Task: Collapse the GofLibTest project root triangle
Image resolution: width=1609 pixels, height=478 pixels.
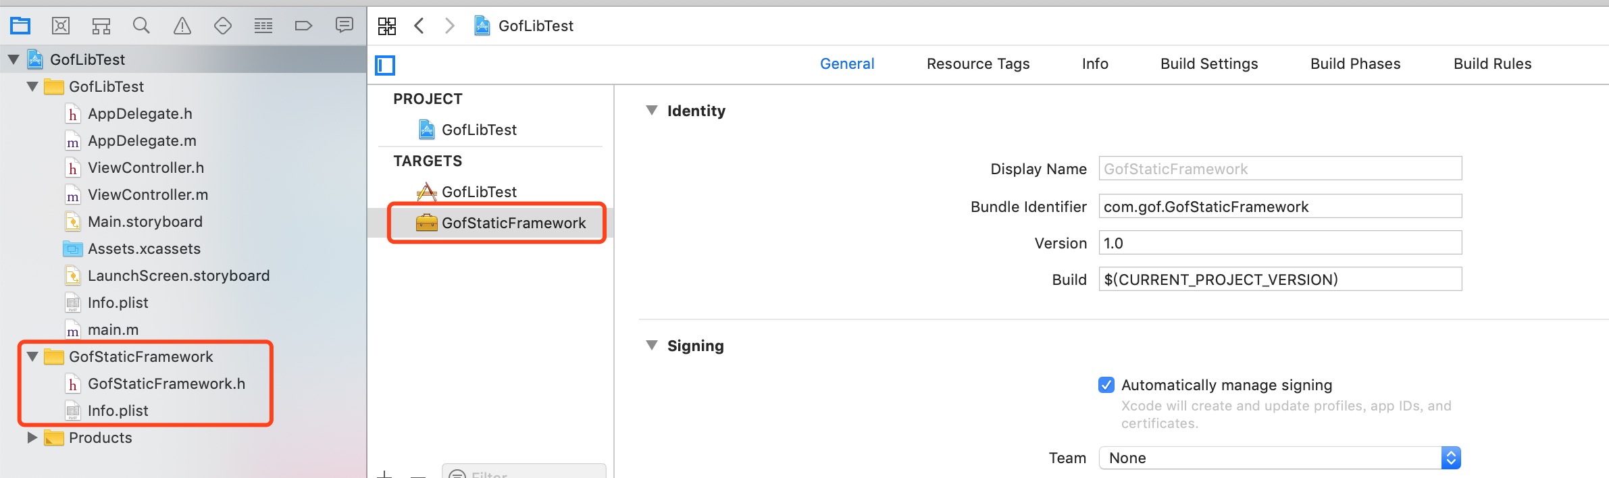Action: point(14,59)
